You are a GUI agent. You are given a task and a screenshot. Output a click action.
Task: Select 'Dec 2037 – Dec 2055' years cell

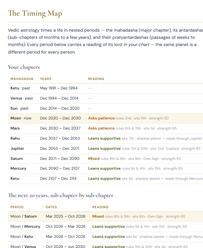coord(60,138)
